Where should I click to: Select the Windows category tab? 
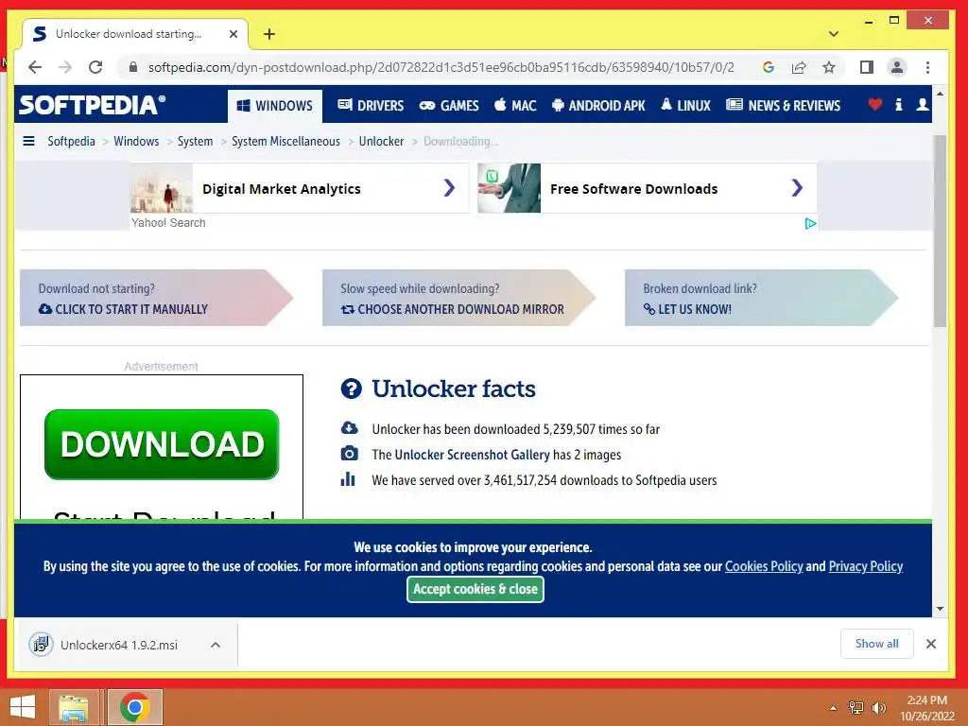pos(275,106)
